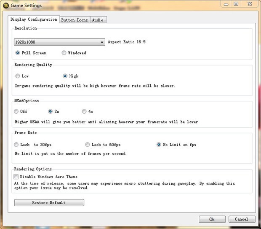Viewport: 261px width, 229px height.
Task: Lock frame rate to 30fps
Action: pyautogui.click(x=16, y=144)
